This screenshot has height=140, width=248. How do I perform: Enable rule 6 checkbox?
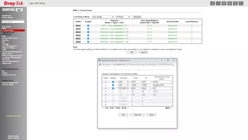point(113,98)
